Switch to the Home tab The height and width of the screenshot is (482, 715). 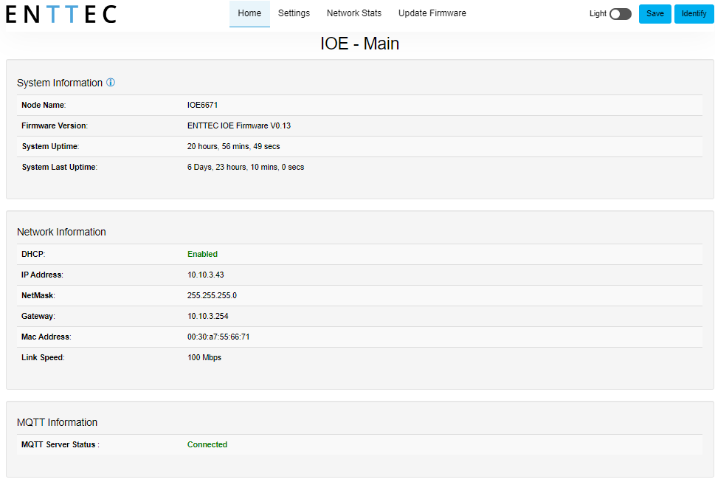249,14
